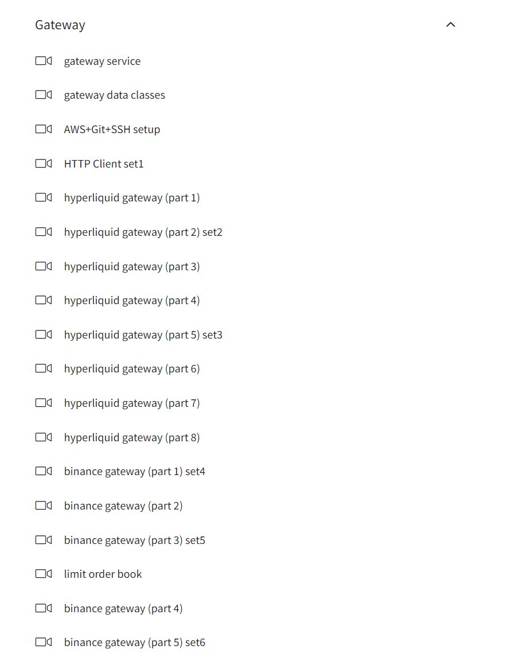
Task: Open binance gateway (part 5) set6 lesson
Action: [134, 642]
